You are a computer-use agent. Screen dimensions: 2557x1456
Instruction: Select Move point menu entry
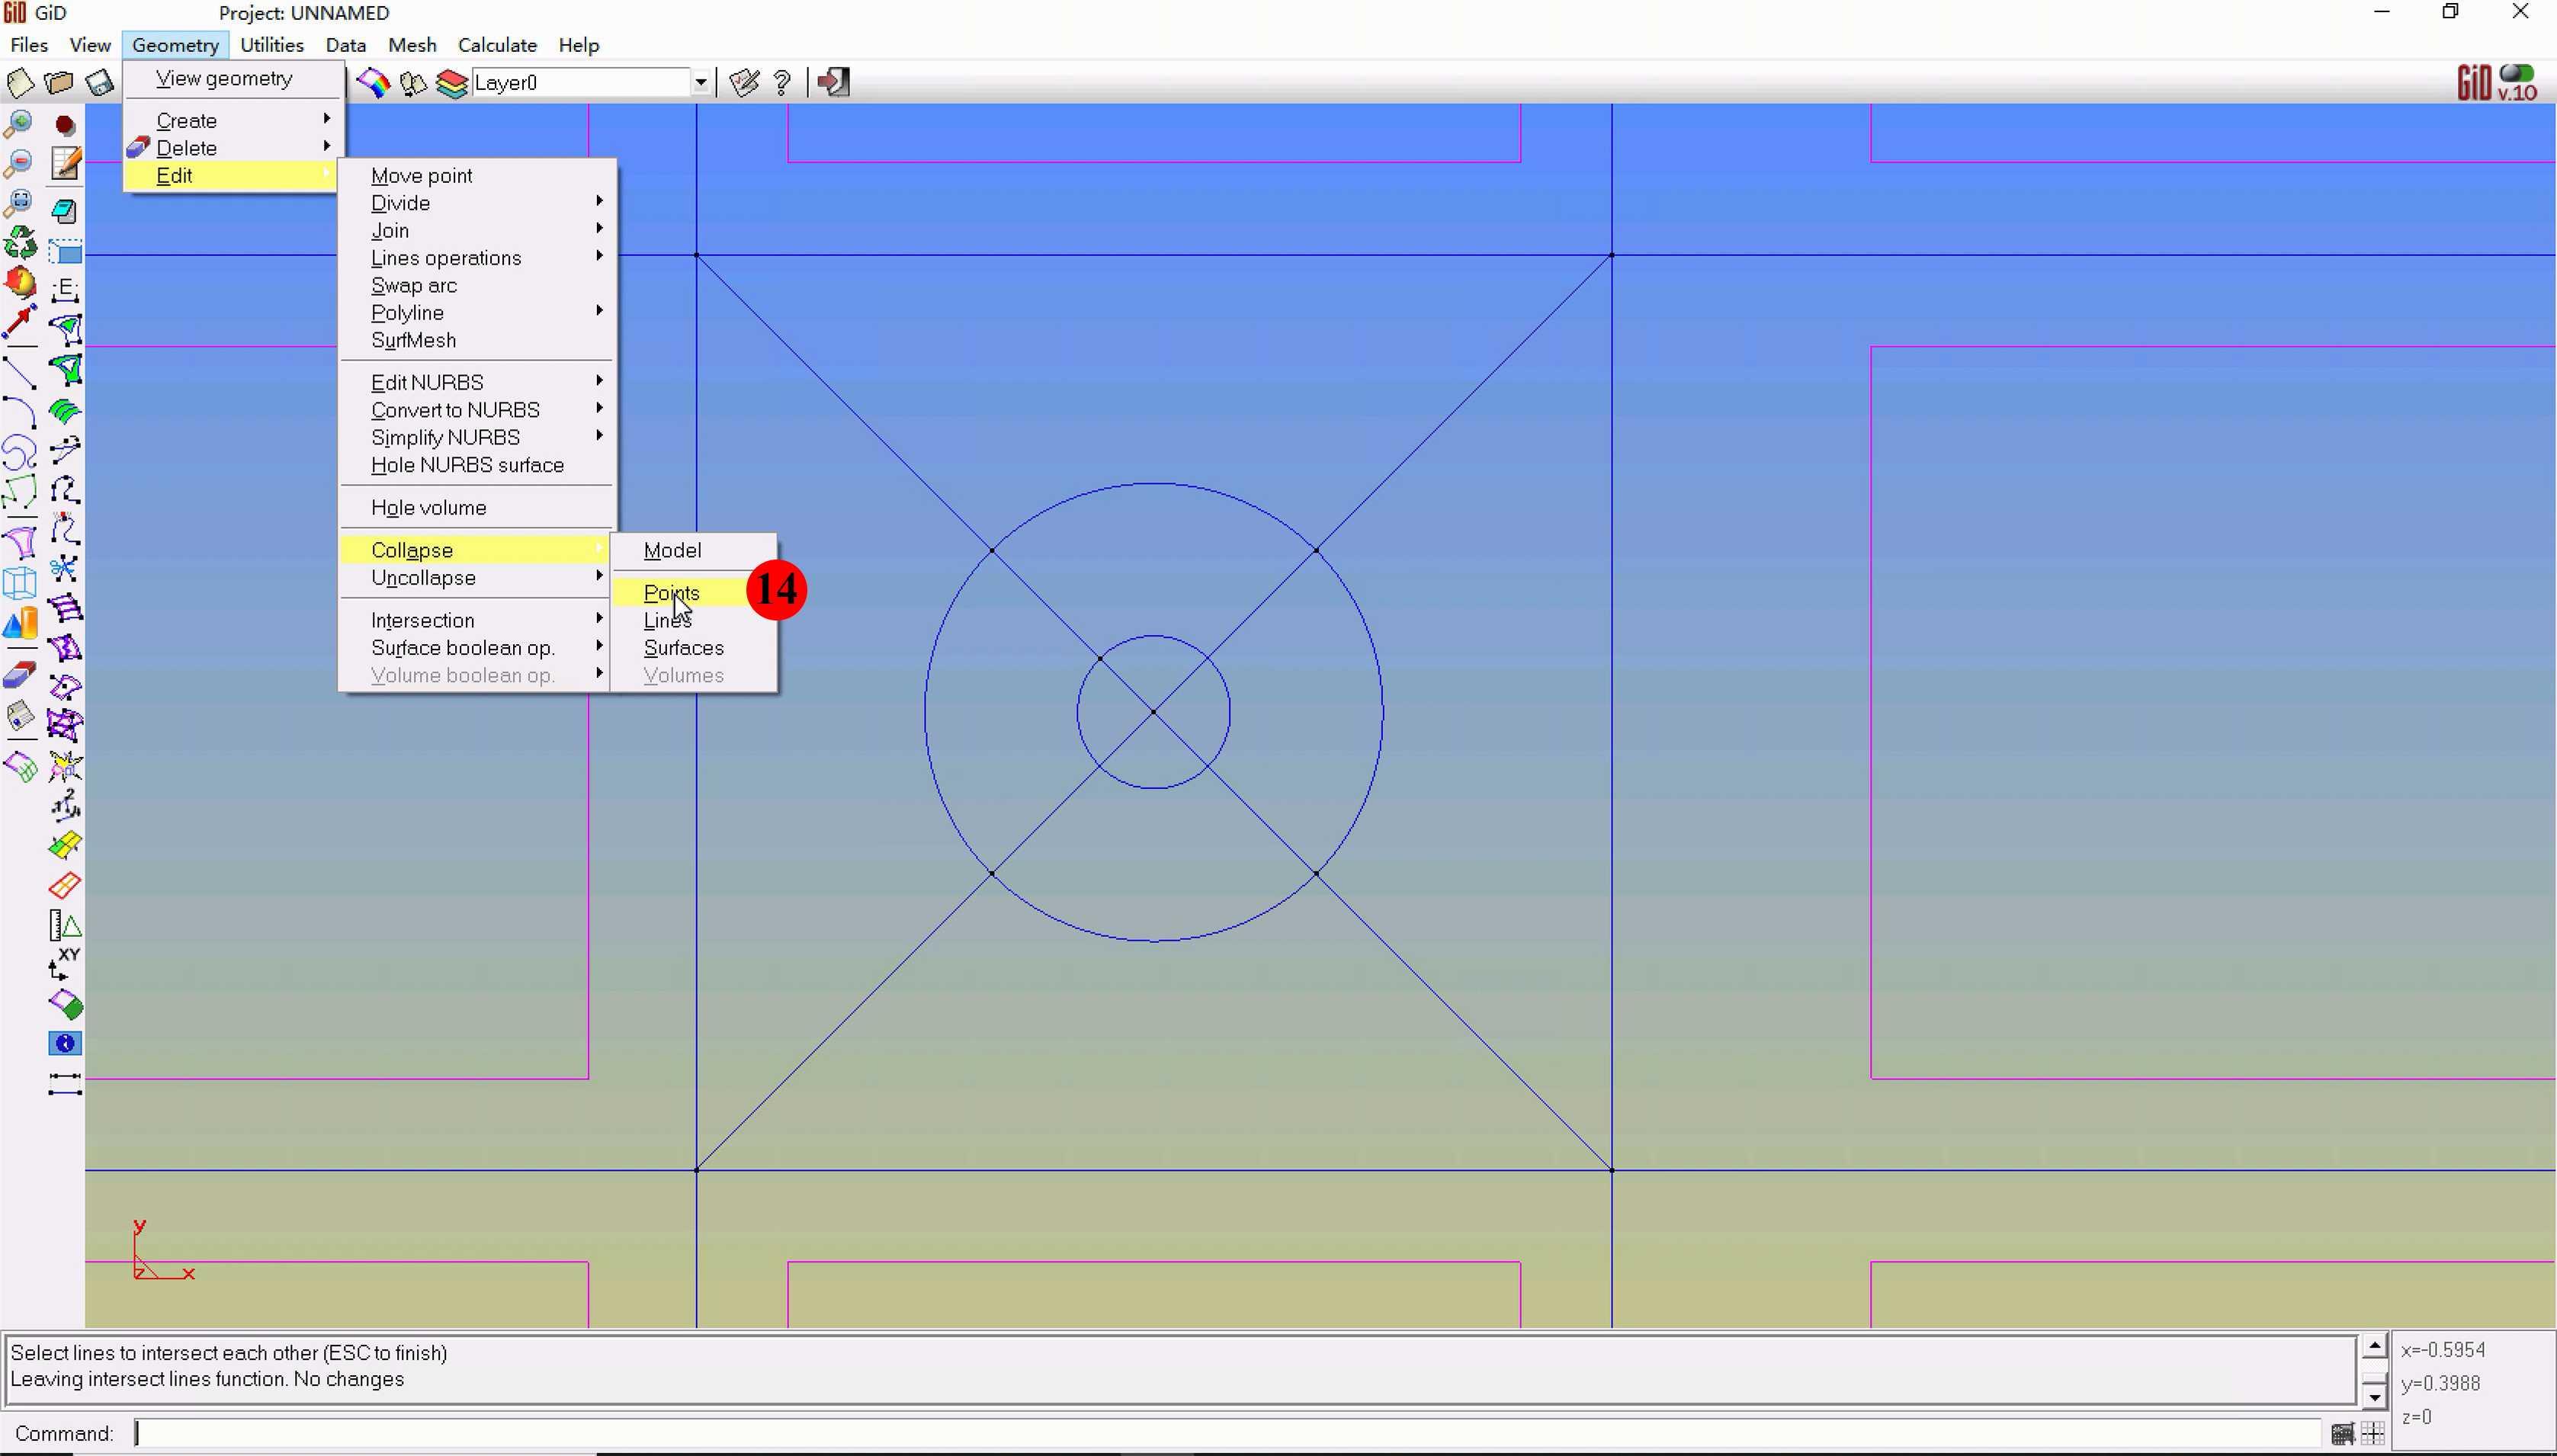421,176
